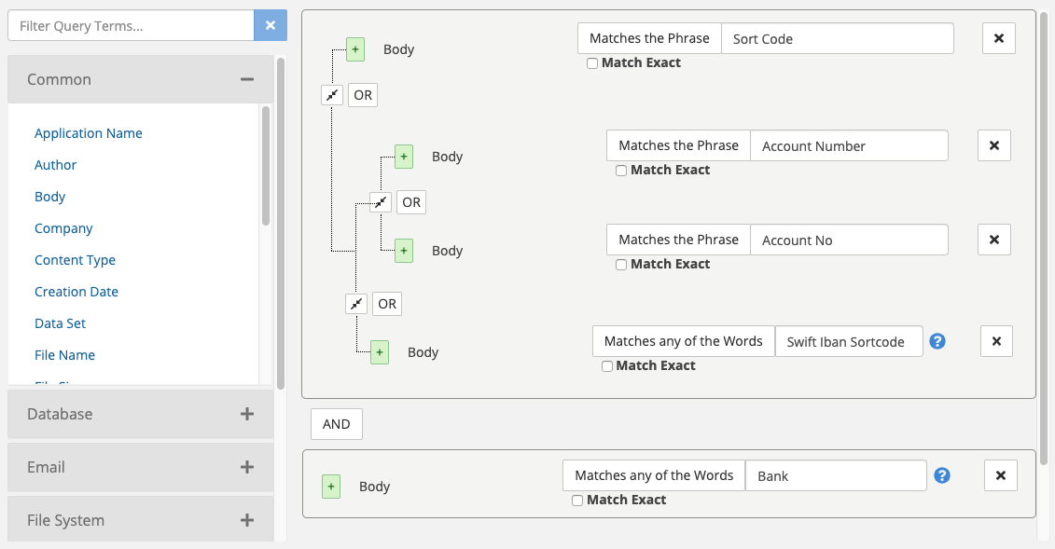
Task: Enable Match Exact for Account No
Action: pyautogui.click(x=621, y=265)
